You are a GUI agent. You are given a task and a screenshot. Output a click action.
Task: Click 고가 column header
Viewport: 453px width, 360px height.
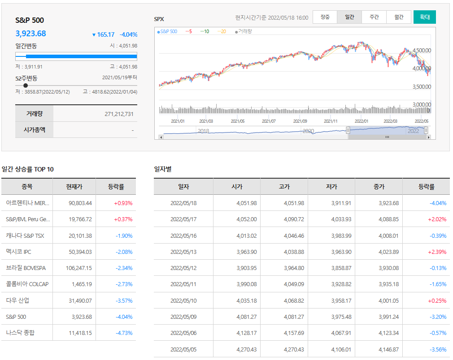[284, 187]
